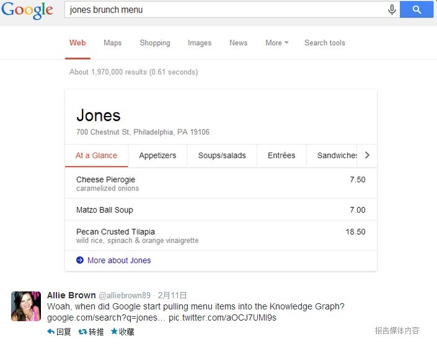The image size is (437, 346).
Task: Click the blue arrow icon beside More about Jones
Action: coord(80,260)
